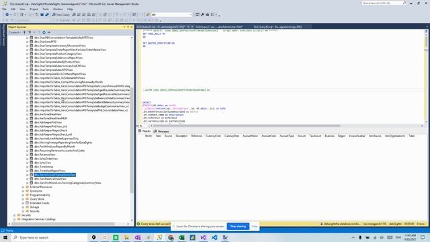Click the Reference column header in results
The height and width of the screenshot is (242, 430).
[x=197, y=136]
